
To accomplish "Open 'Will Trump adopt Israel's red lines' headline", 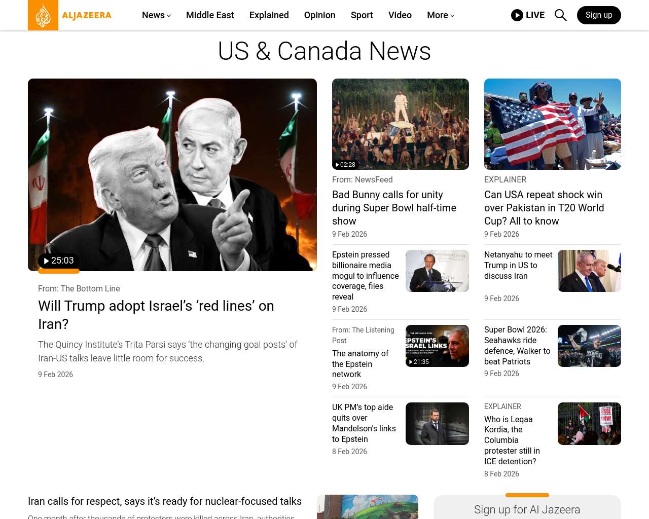I will click(x=156, y=315).
